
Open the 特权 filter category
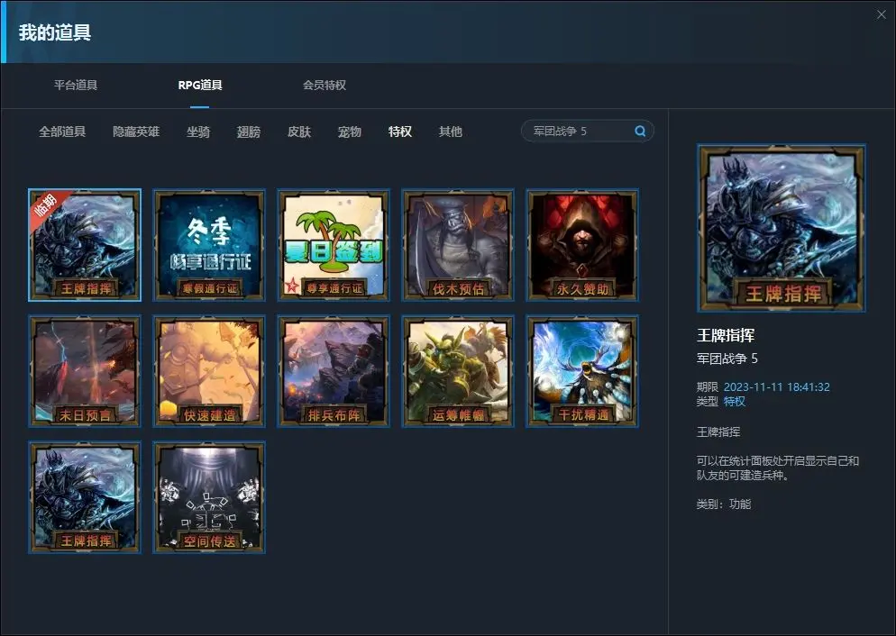pyautogui.click(x=400, y=132)
